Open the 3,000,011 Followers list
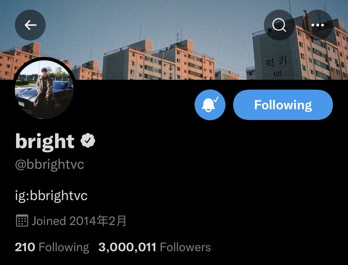This screenshot has width=348, height=265. coord(154,247)
